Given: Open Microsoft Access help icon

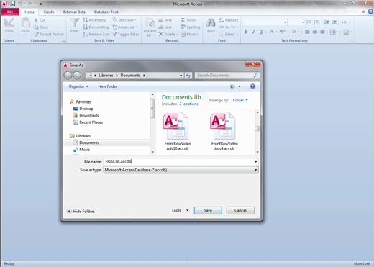Looking at the screenshot, I should point(370,12).
